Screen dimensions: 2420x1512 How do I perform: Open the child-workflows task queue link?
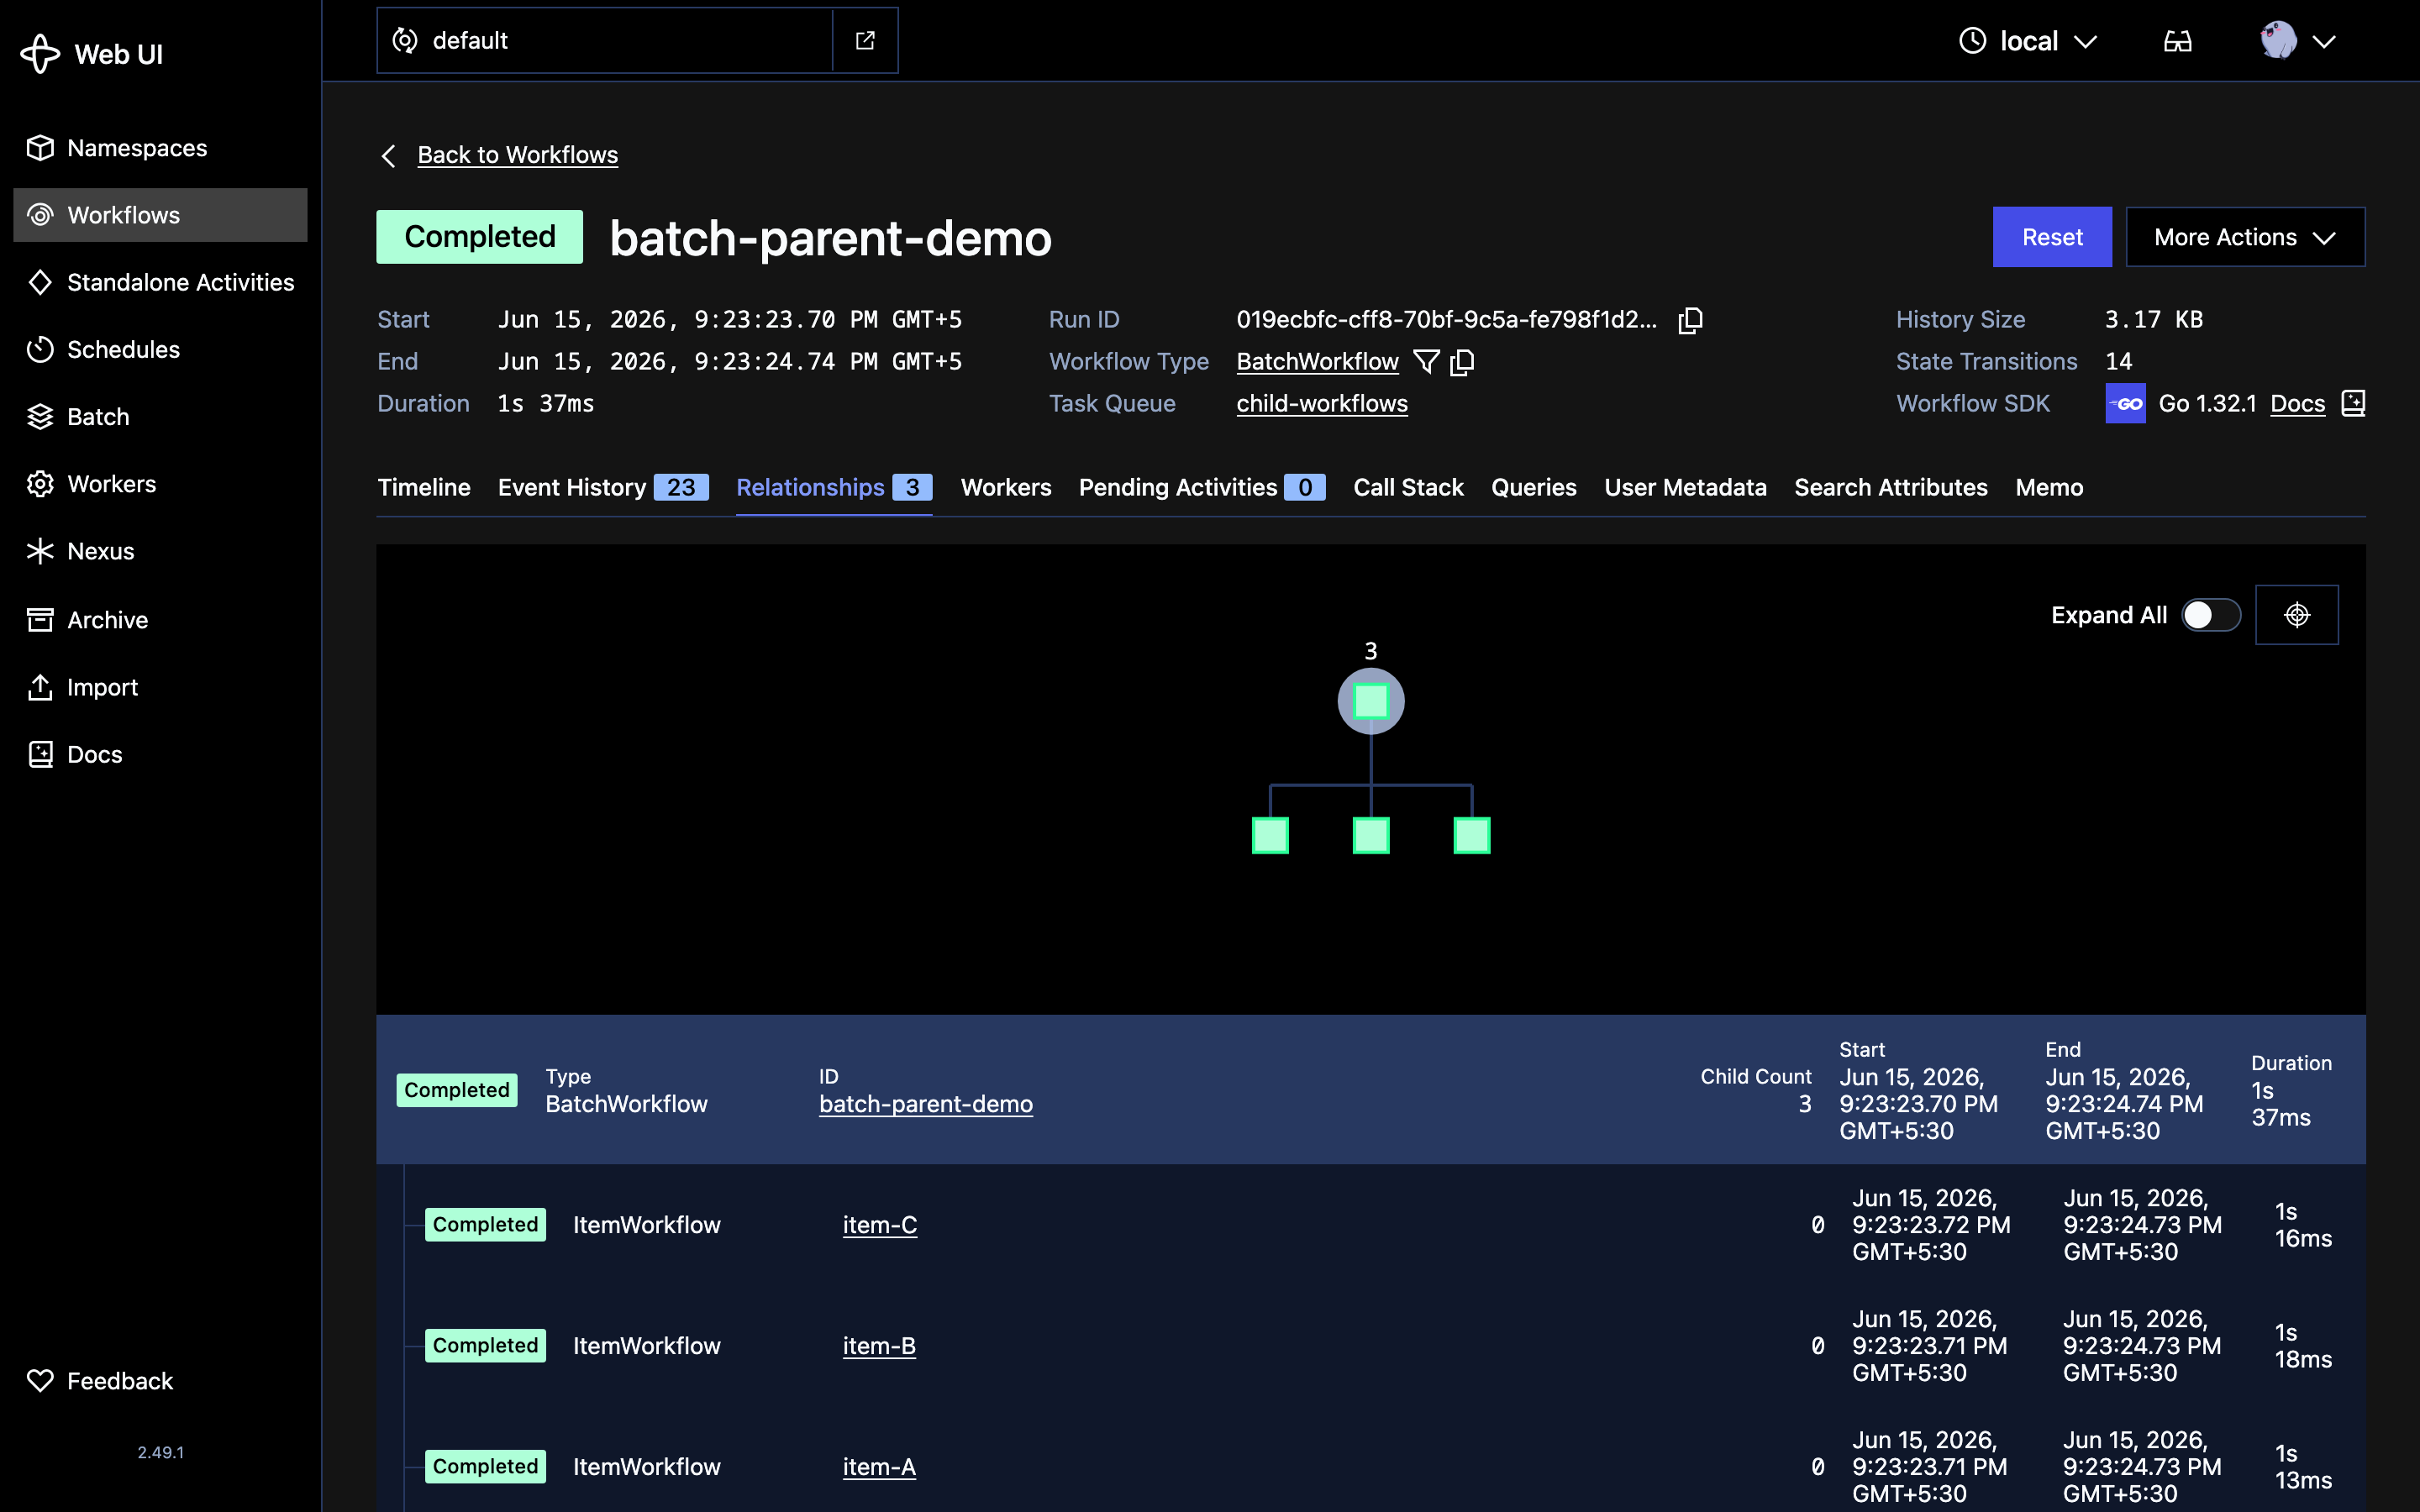1322,404
